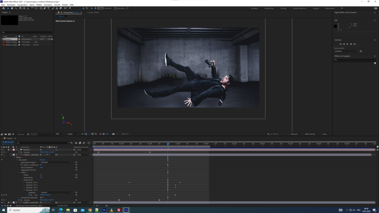
Task: Choose the Text tool (T icon)
Action: [x=48, y=8]
